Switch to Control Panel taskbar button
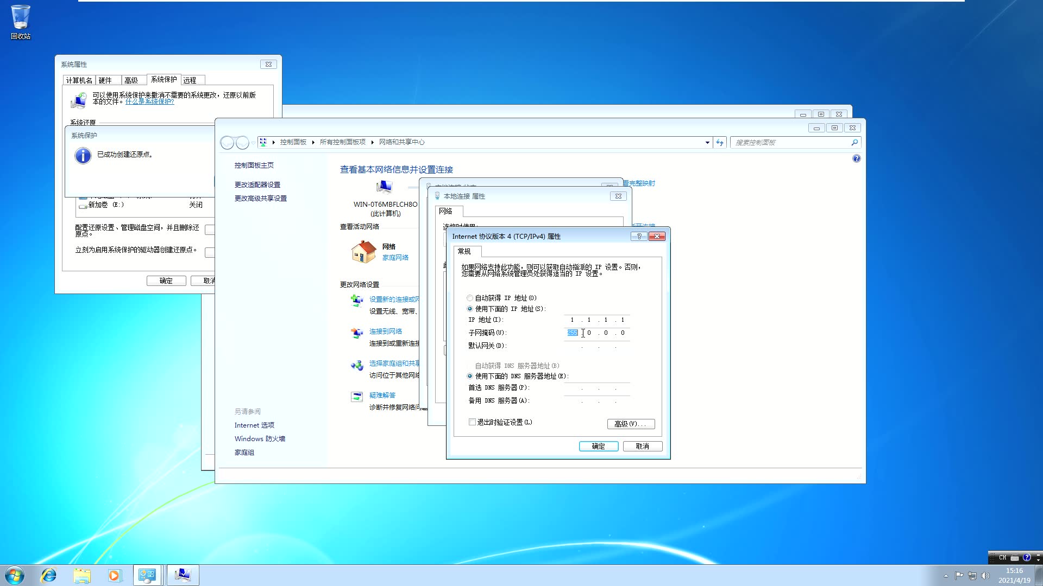Image resolution: width=1043 pixels, height=586 pixels. click(x=147, y=575)
